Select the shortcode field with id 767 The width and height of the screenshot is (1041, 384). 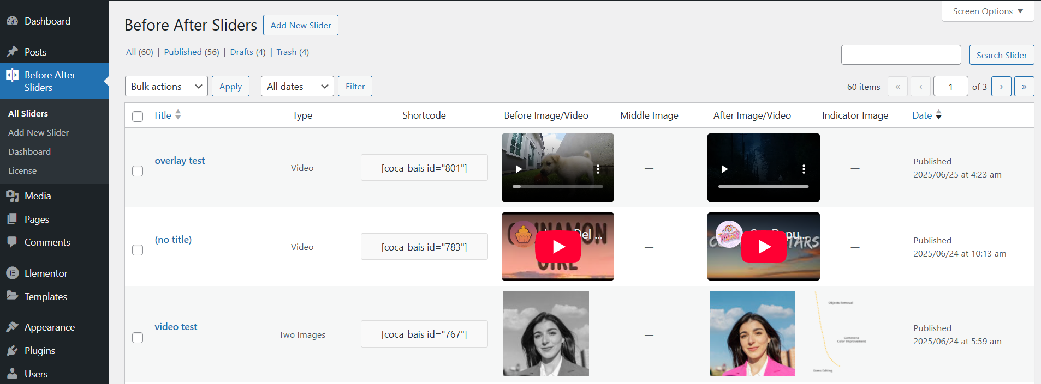[x=424, y=334]
